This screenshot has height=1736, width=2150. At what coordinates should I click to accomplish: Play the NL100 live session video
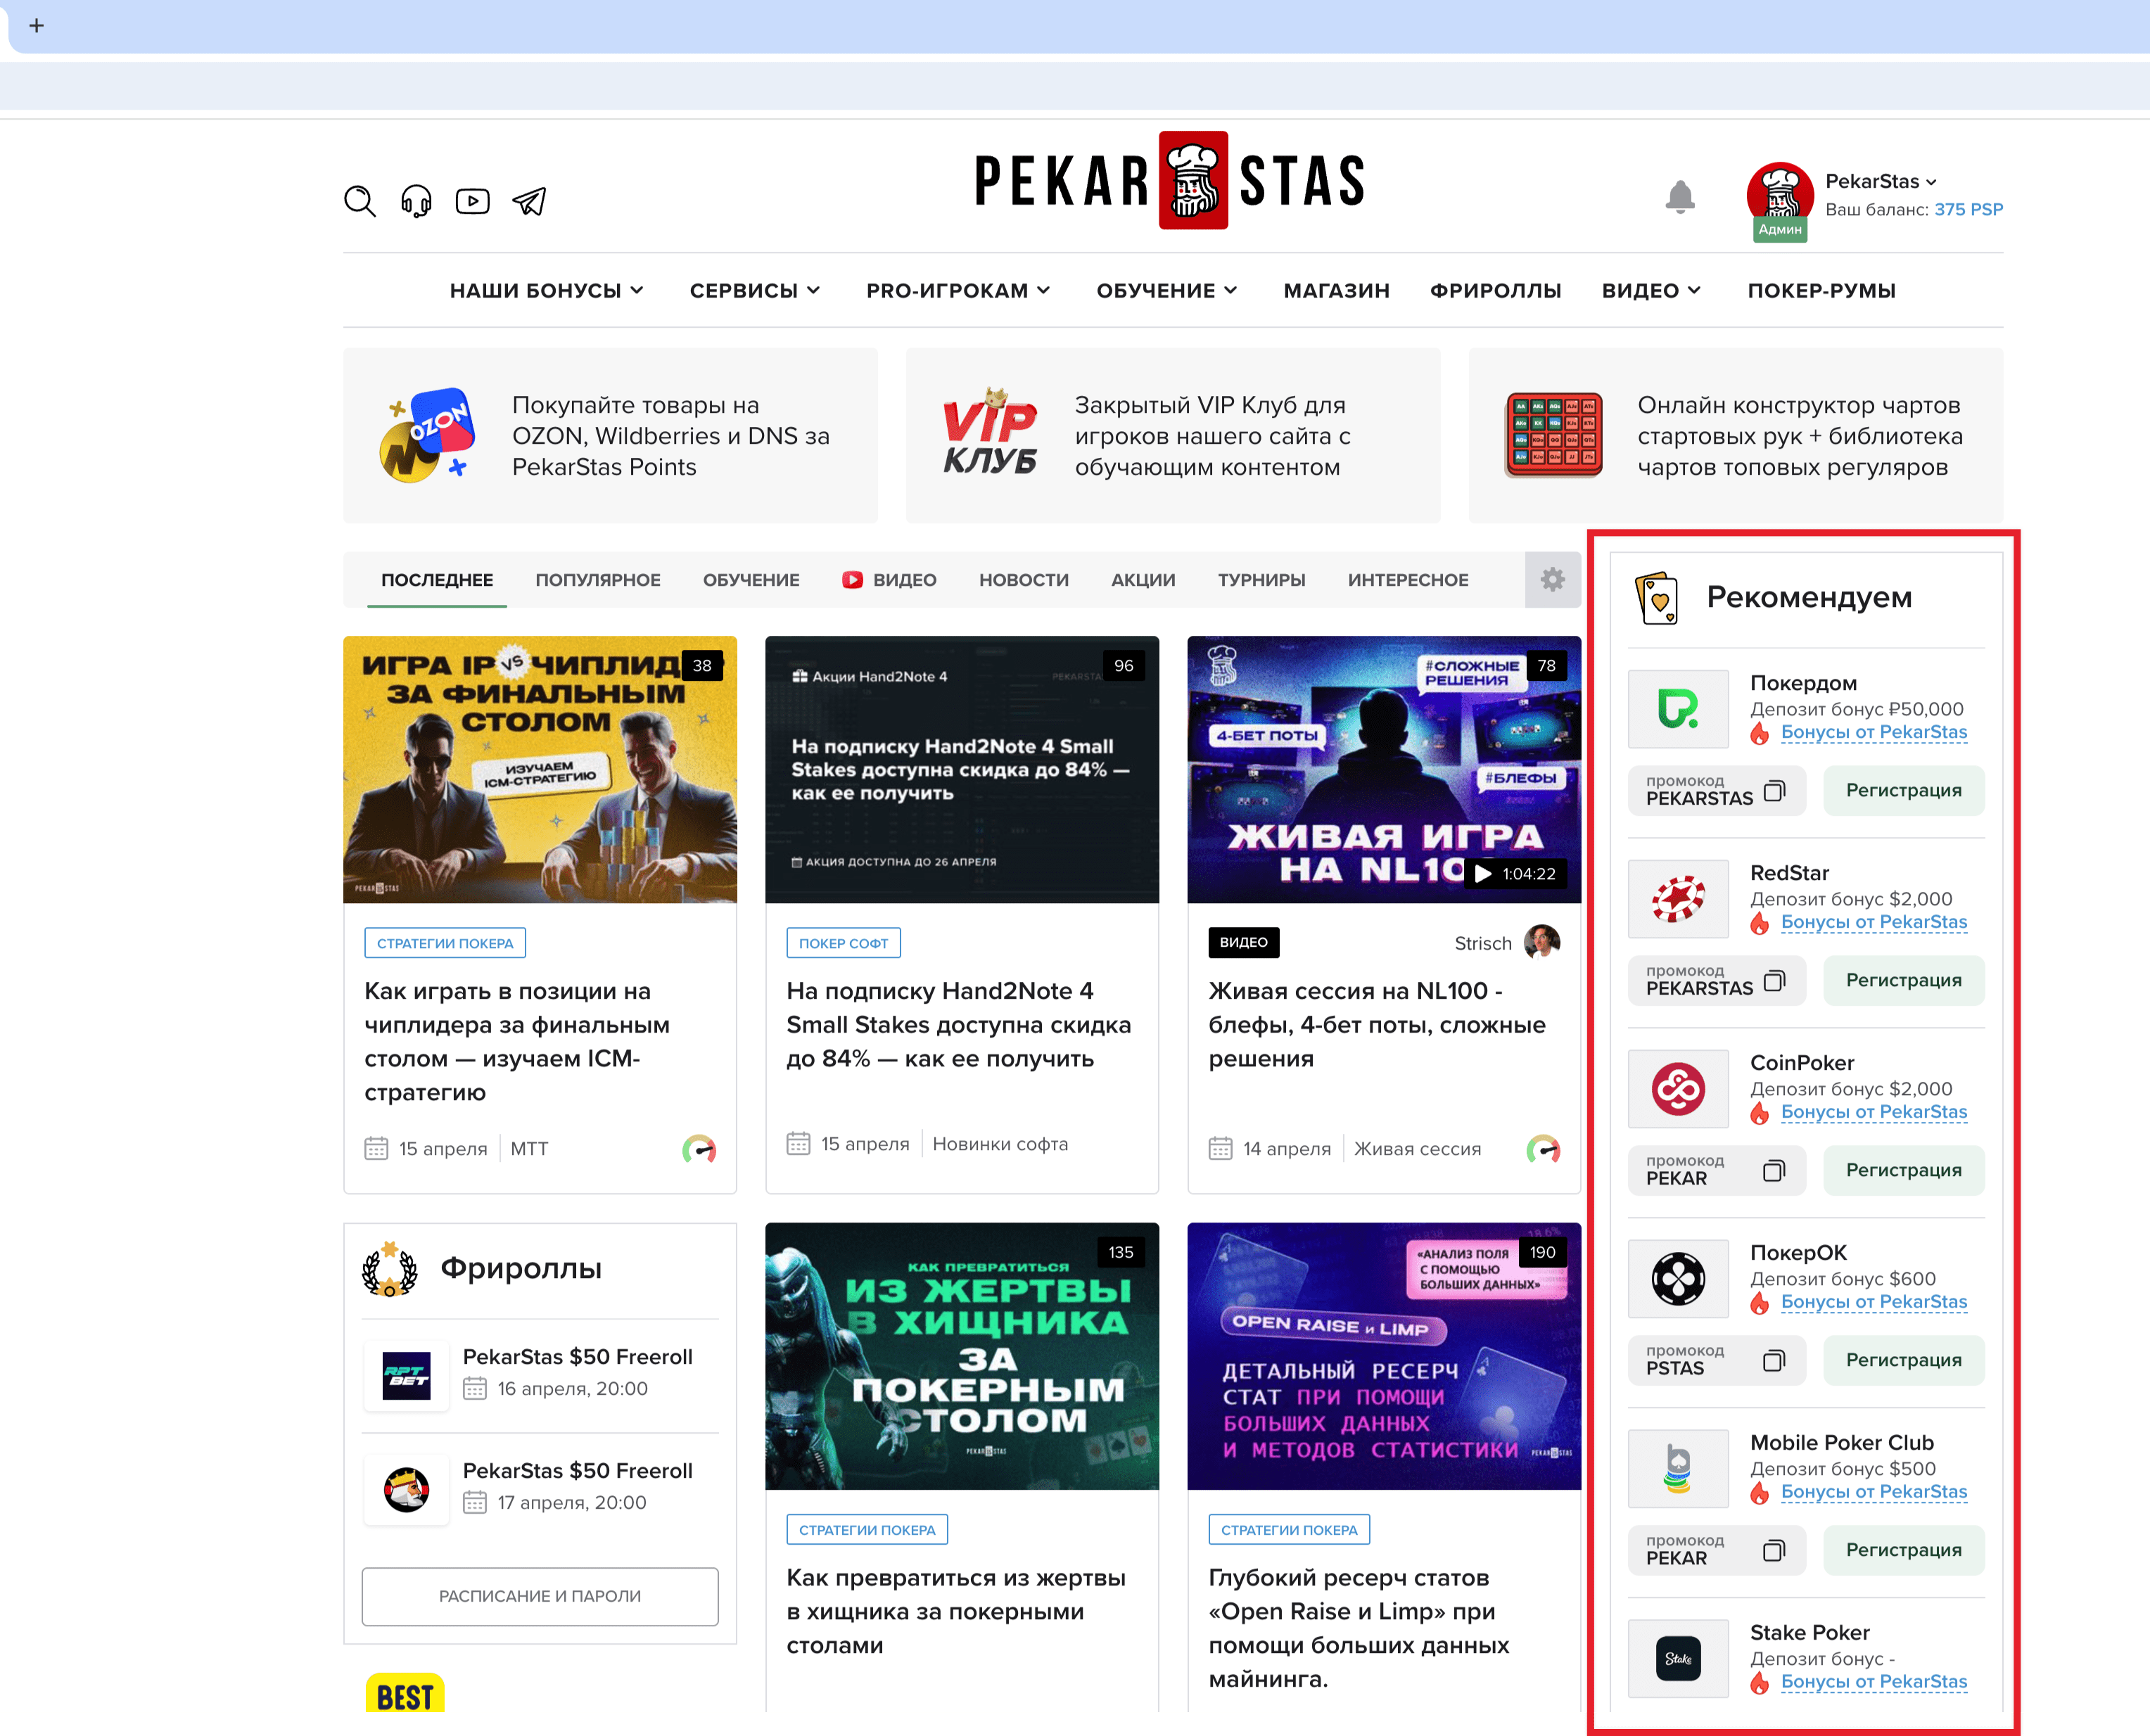tap(1483, 874)
